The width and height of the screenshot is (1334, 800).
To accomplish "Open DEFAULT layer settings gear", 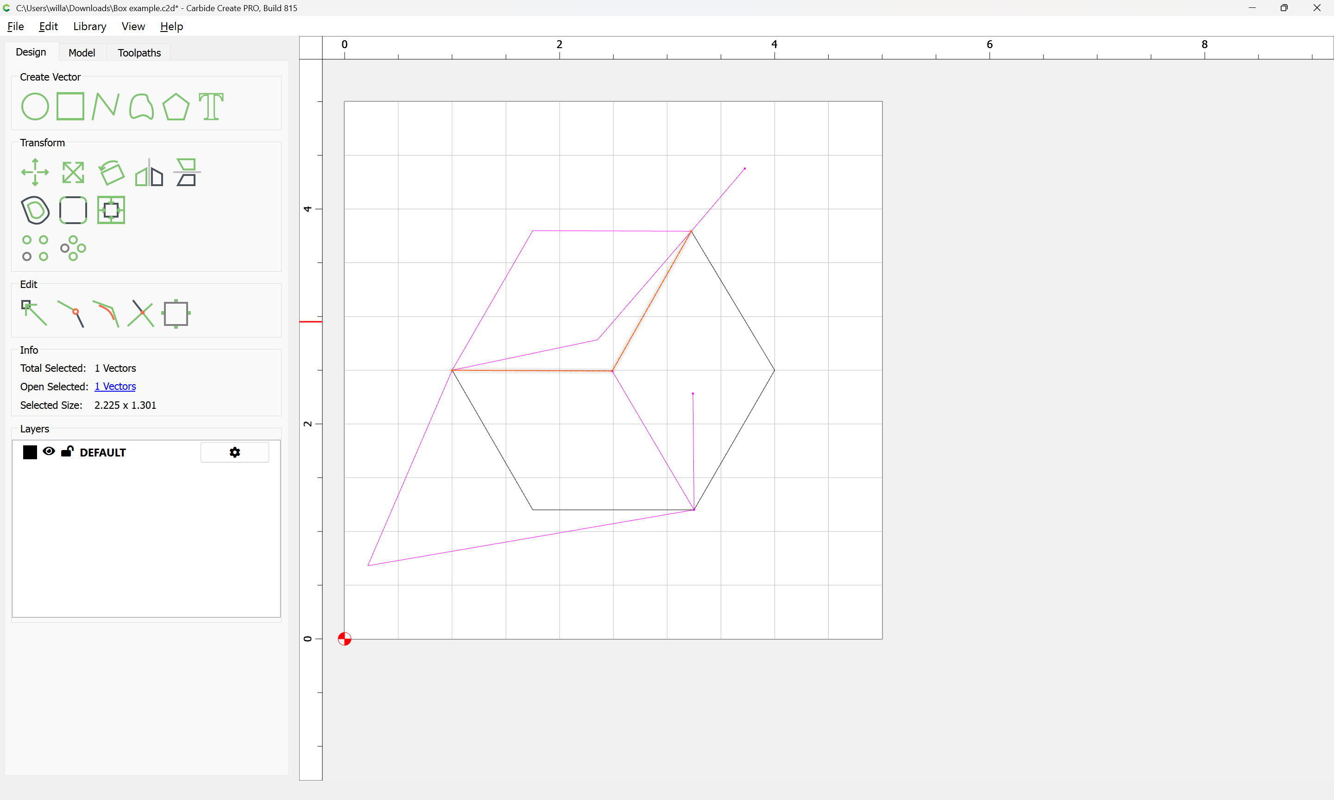I will pos(234,452).
